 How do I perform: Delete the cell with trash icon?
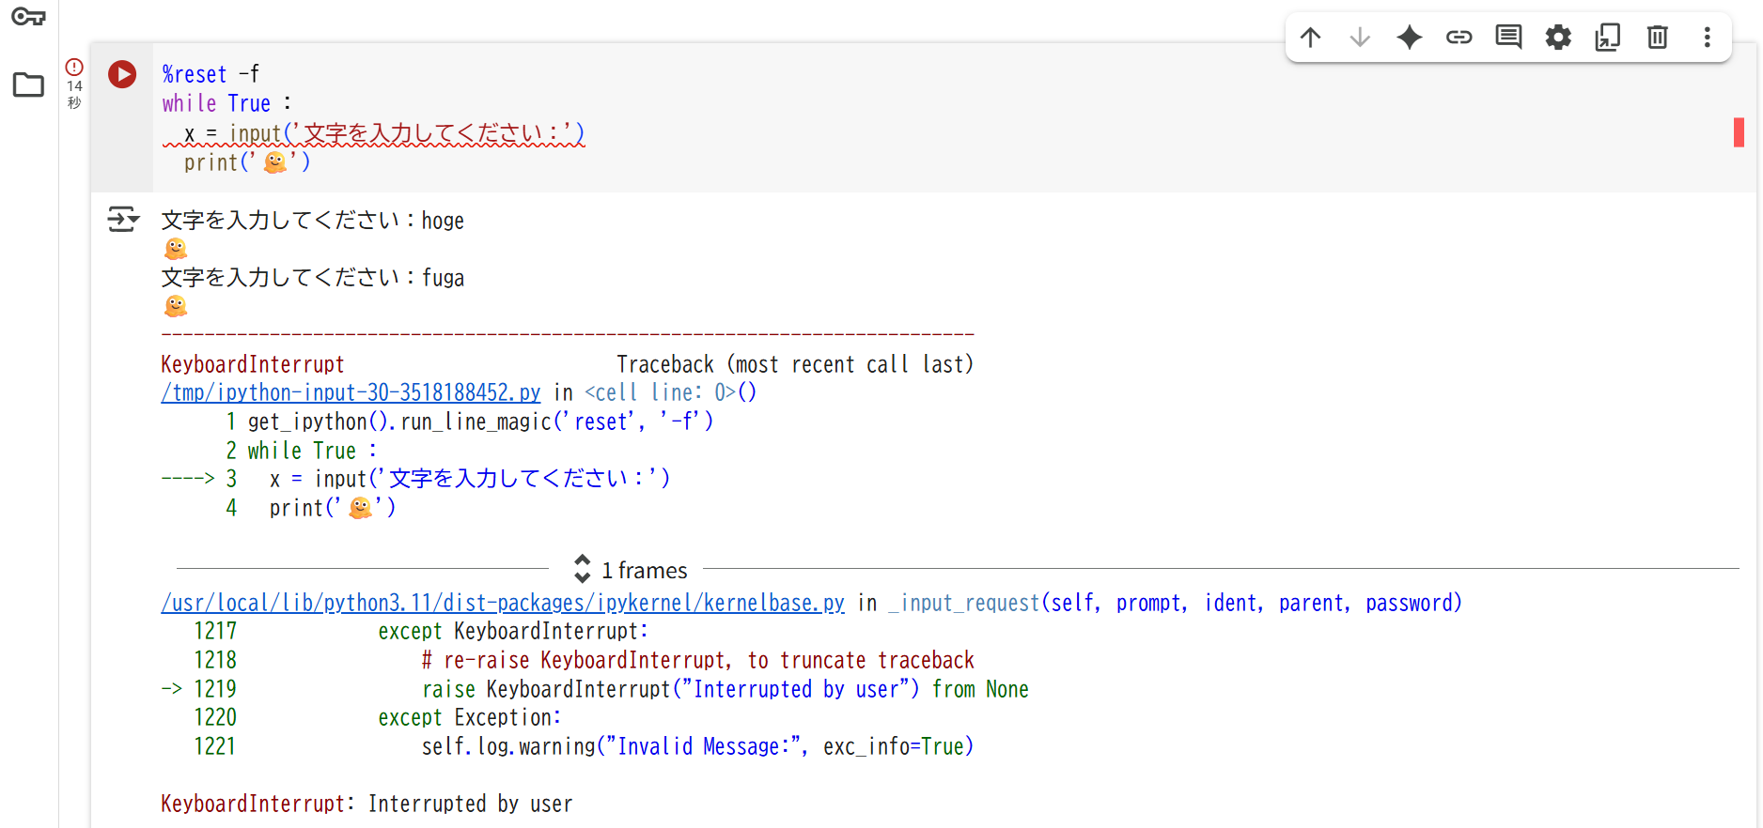click(1658, 38)
